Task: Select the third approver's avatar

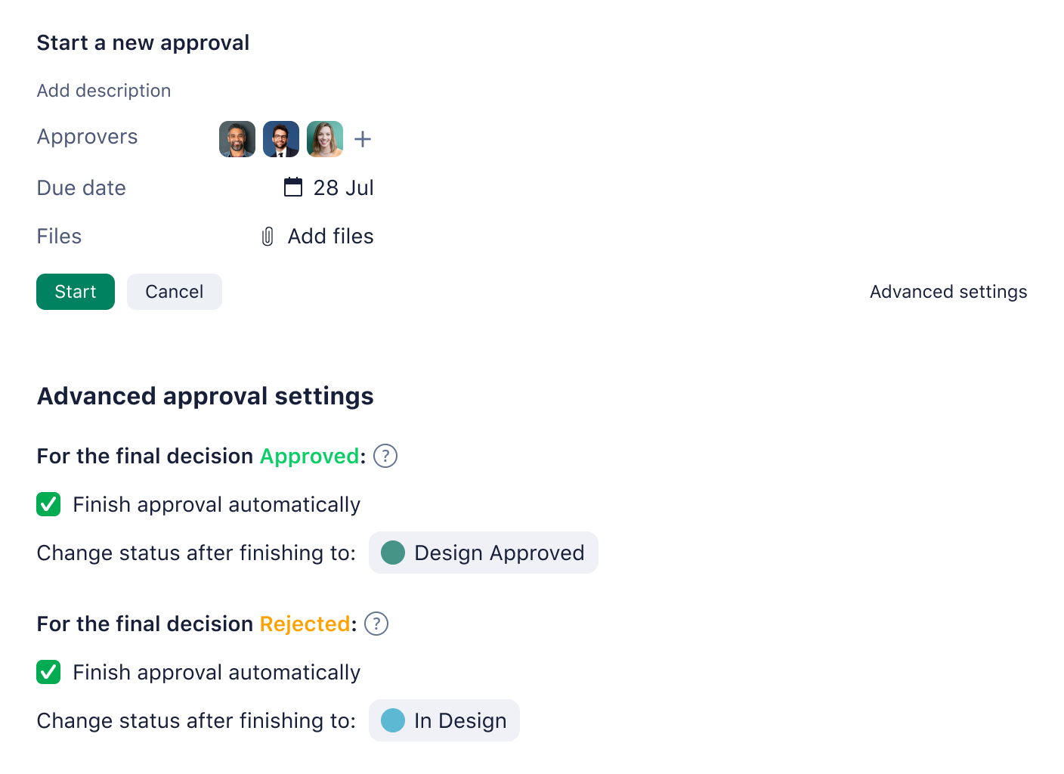Action: [x=324, y=139]
